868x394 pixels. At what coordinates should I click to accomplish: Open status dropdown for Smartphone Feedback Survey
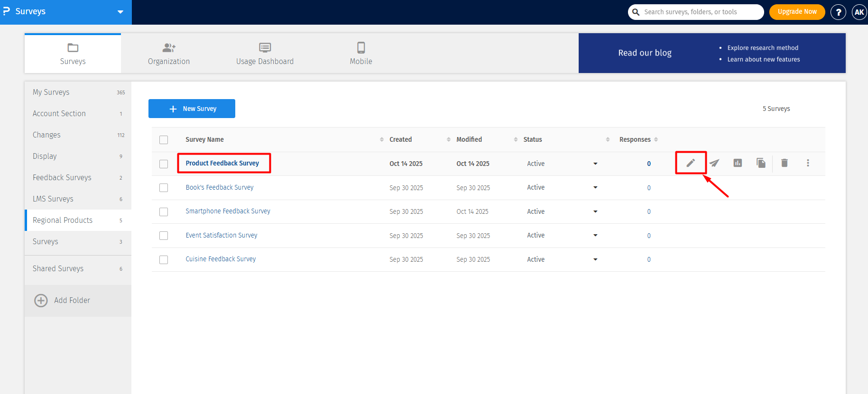point(595,211)
